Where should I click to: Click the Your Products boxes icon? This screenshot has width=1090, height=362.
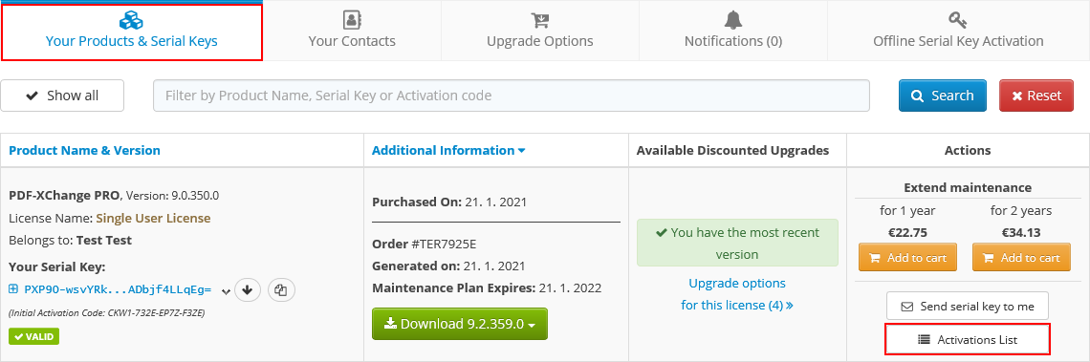(131, 20)
